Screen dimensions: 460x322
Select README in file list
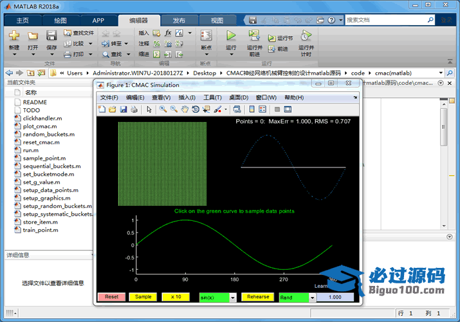pyautogui.click(x=35, y=102)
